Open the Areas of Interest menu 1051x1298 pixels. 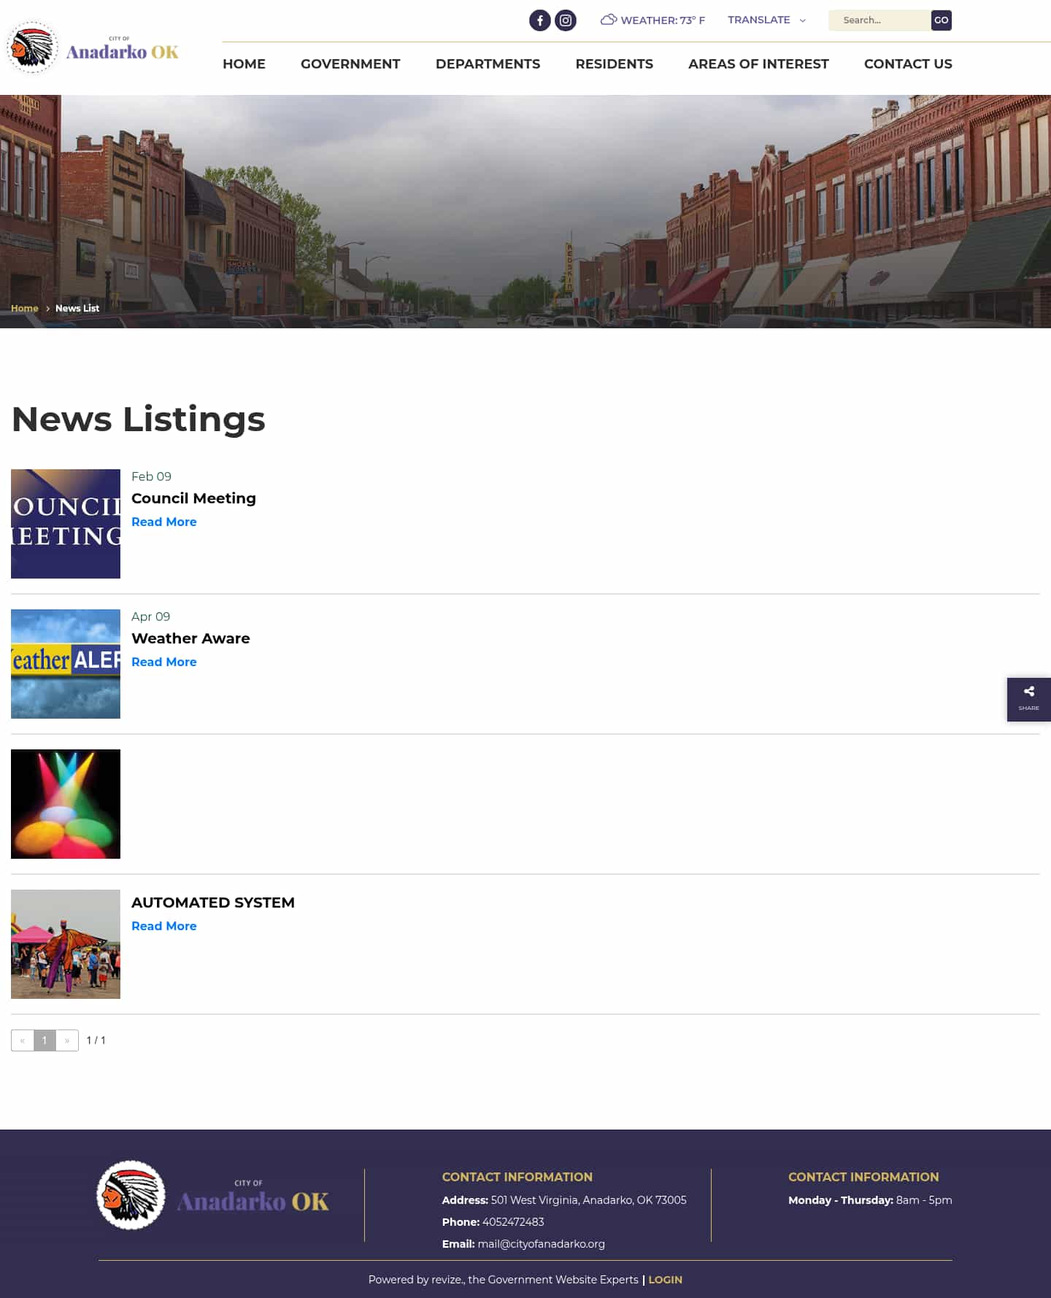758,64
